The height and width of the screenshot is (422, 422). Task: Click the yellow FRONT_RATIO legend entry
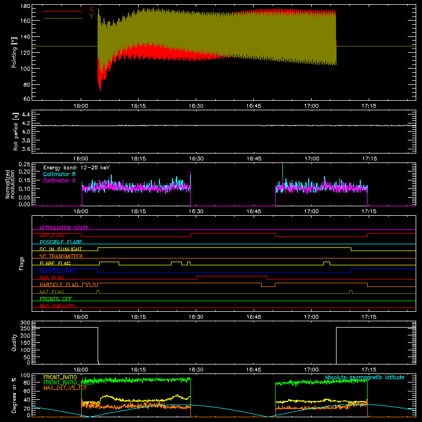[60, 377]
